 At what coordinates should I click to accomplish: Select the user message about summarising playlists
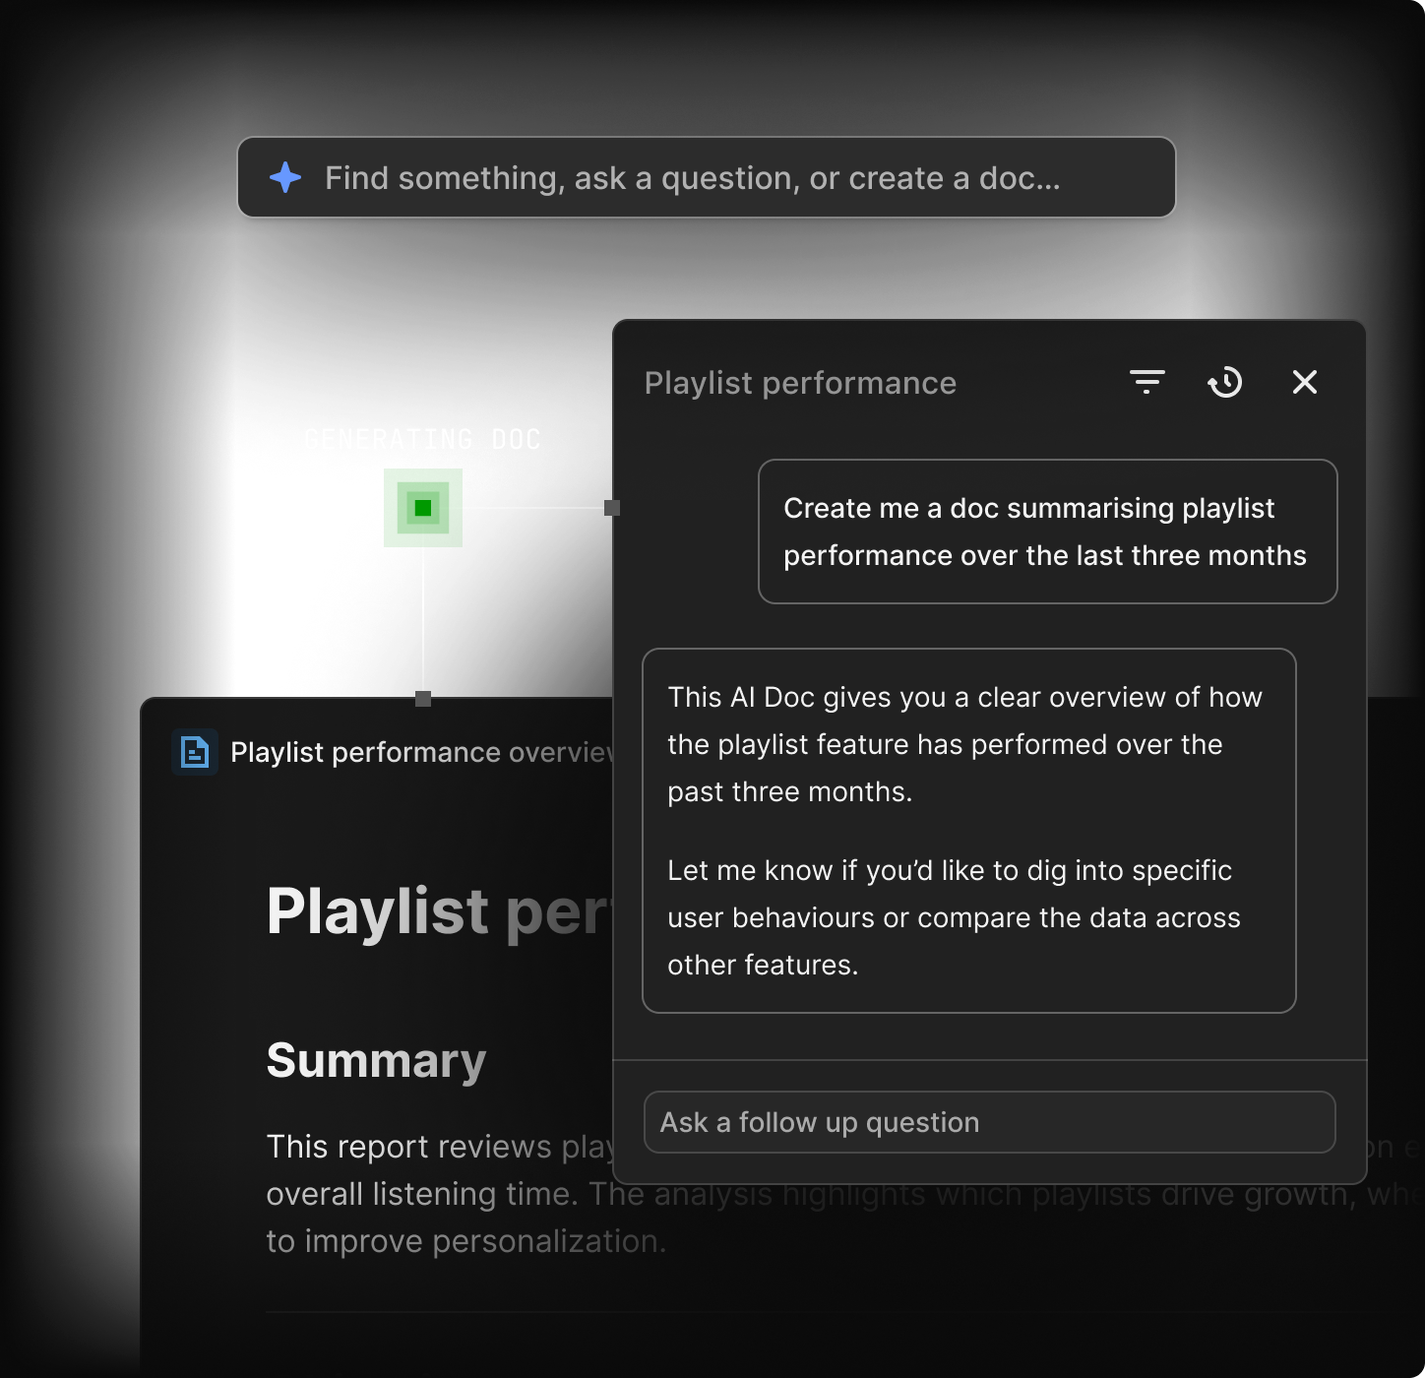tap(1046, 532)
